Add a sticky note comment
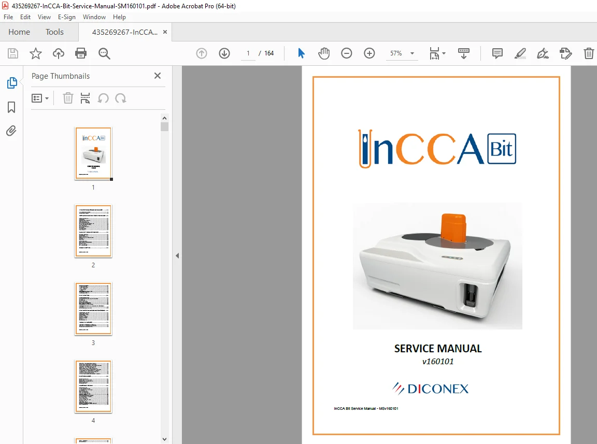This screenshot has height=444, width=597. coord(497,53)
